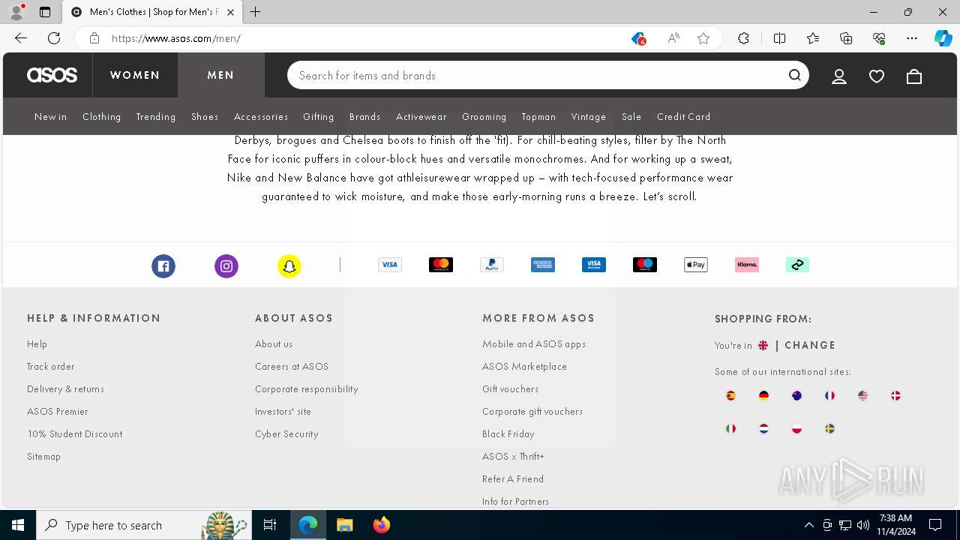Open Delivery & returns link
The height and width of the screenshot is (540, 960).
click(65, 389)
